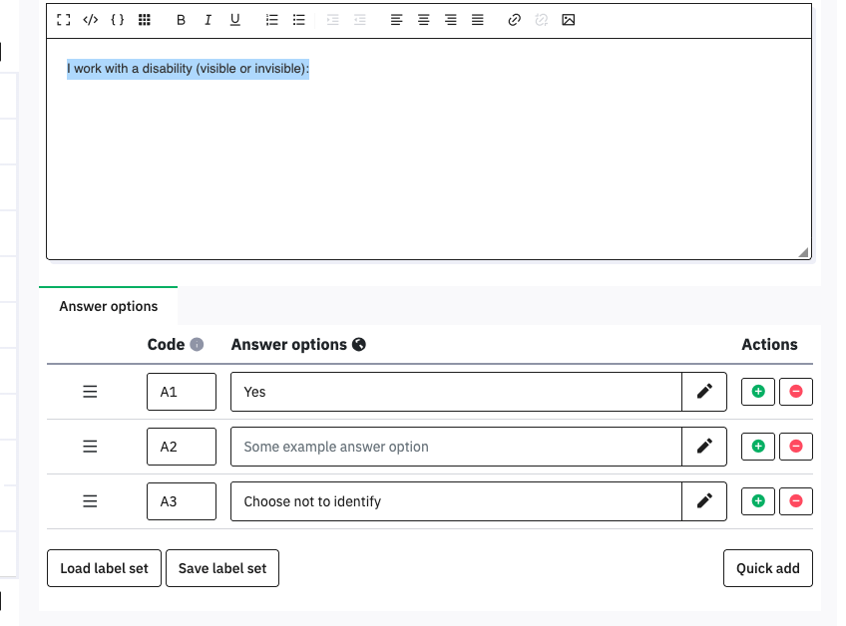Insert an image into the editor
Image resolution: width=846 pixels, height=626 pixels.
click(x=569, y=20)
